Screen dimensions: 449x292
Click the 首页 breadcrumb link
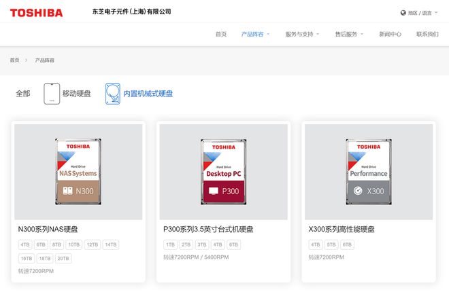(x=14, y=60)
